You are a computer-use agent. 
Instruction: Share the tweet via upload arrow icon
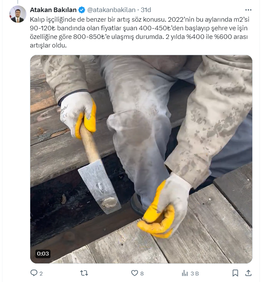click(x=248, y=273)
